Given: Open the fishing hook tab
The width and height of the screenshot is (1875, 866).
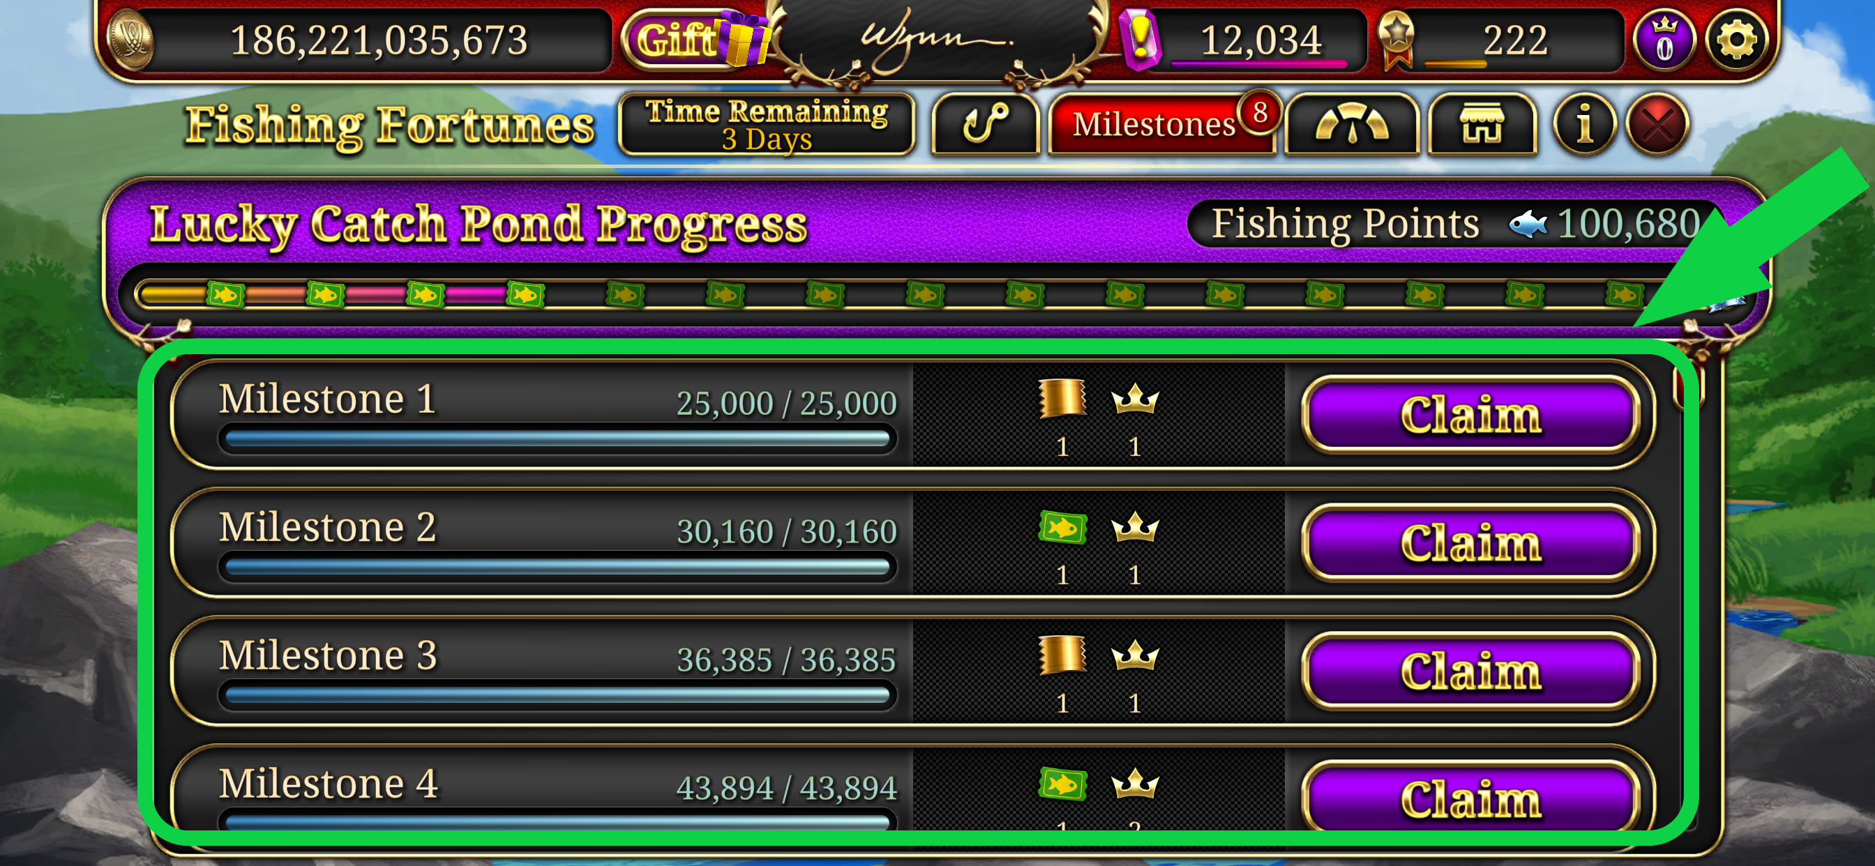Looking at the screenshot, I should pos(986,124).
